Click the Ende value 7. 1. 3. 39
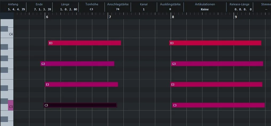 click(x=42, y=10)
